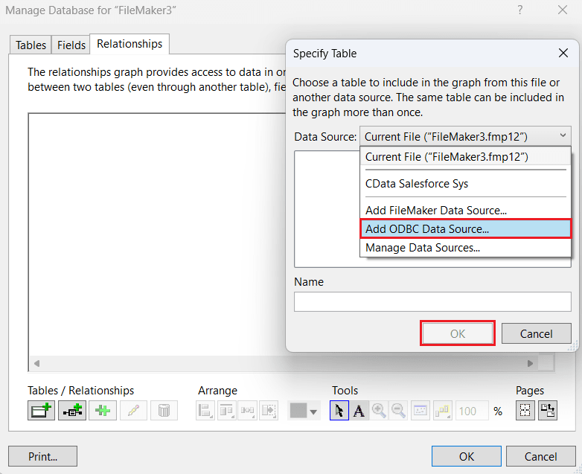Viewport: 582px width, 474px height.
Task: Open the print setup pages icon
Action: coord(548,411)
